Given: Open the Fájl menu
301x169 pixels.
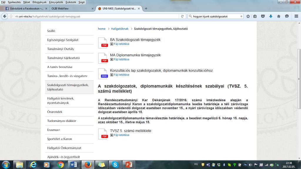Looking at the screenshot, I should (x=3, y=2).
